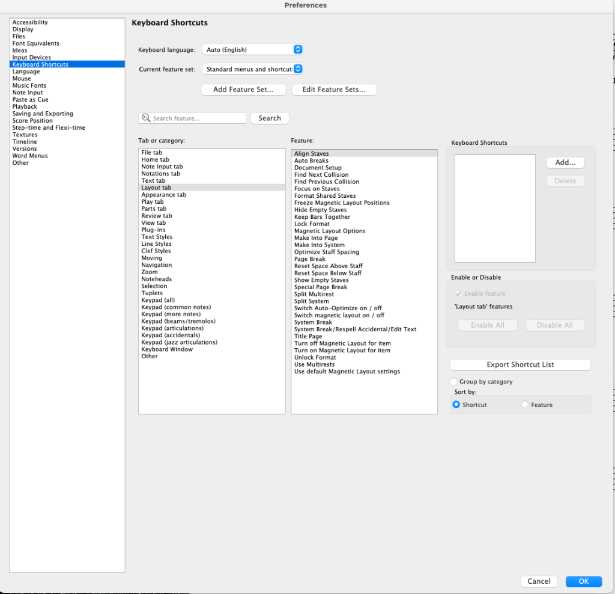Dismiss the dialog with Cancel

(539, 581)
